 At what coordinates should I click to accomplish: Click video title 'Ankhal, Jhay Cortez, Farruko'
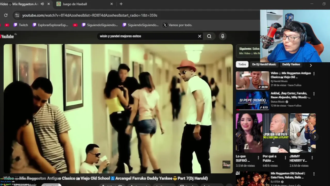[x=290, y=95]
